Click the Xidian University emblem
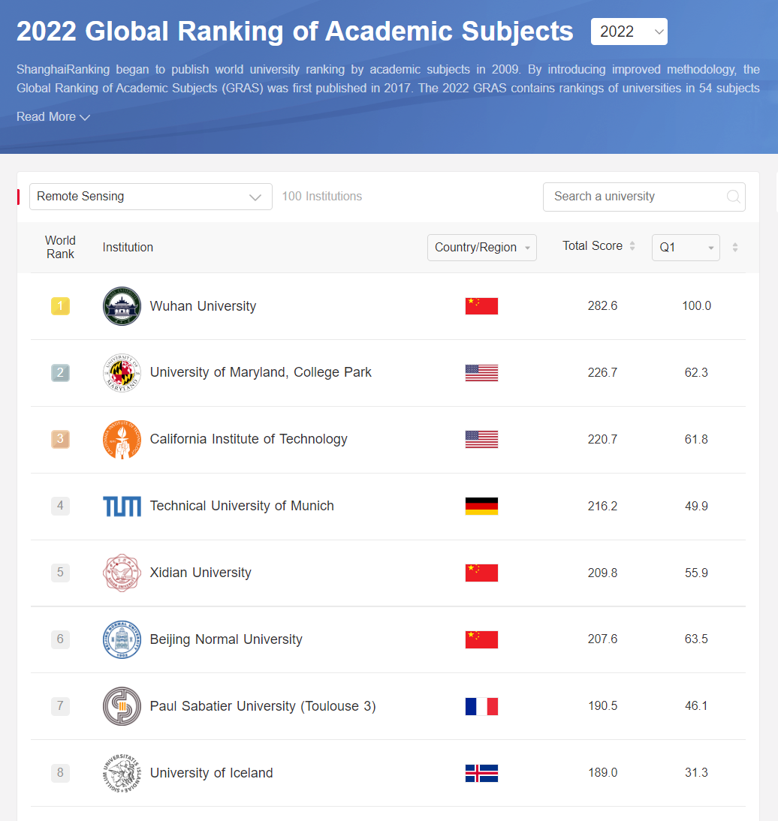The image size is (778, 821). point(122,573)
